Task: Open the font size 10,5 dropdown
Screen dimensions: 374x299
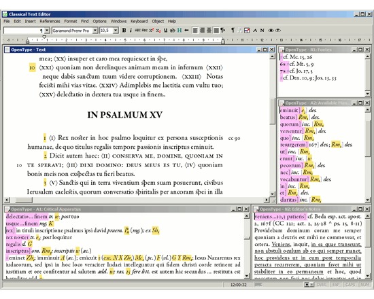Action: point(116,31)
